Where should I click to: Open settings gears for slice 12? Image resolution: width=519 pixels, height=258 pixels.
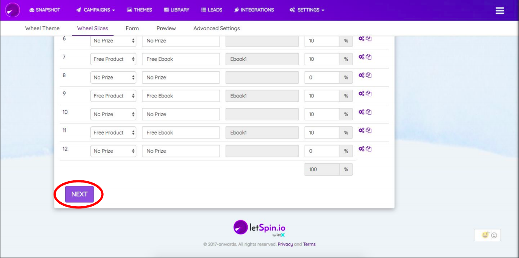tap(361, 149)
